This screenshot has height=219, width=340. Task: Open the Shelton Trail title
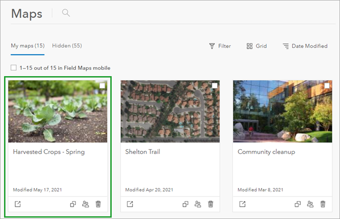pyautogui.click(x=143, y=152)
